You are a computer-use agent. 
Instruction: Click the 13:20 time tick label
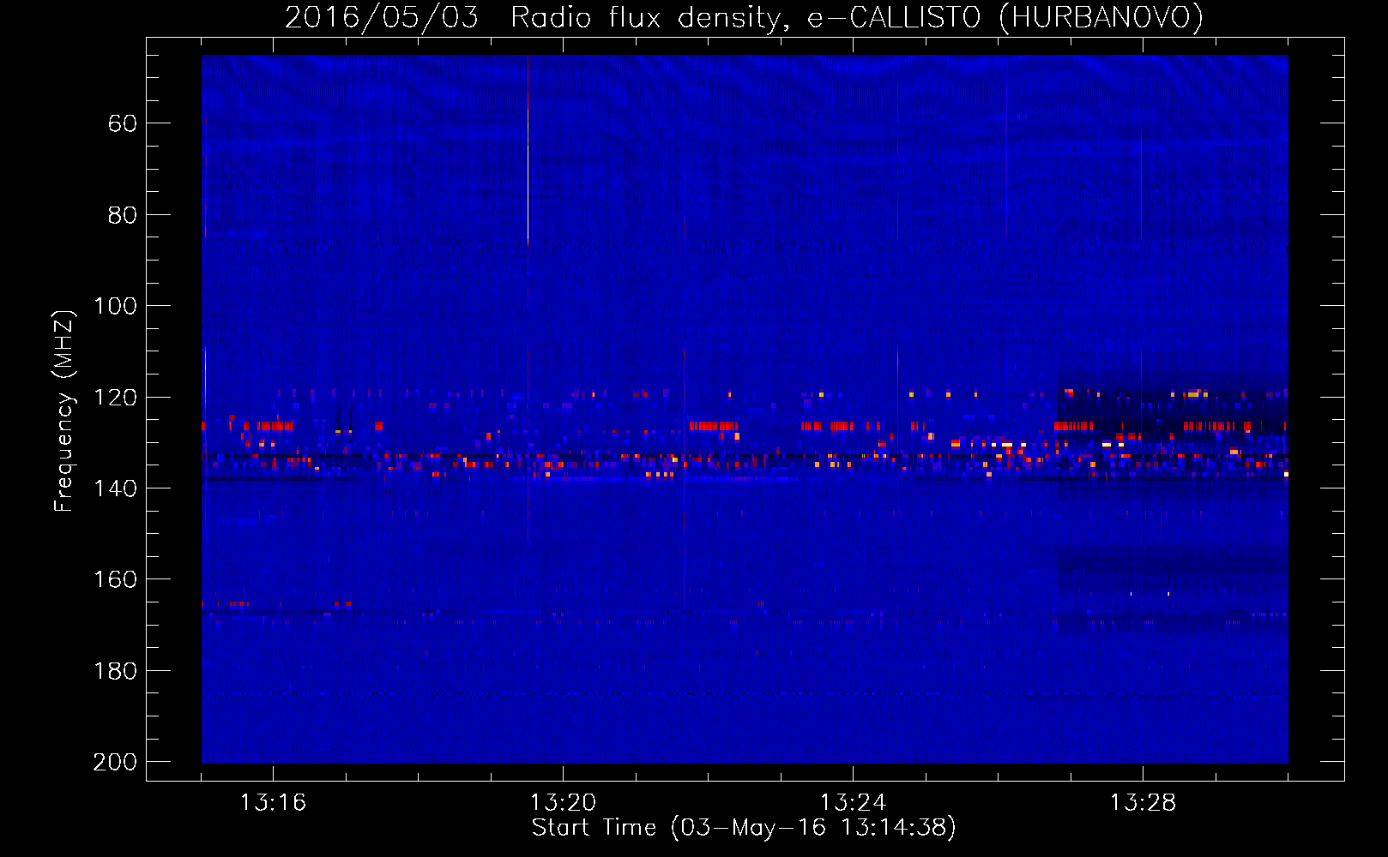point(563,802)
